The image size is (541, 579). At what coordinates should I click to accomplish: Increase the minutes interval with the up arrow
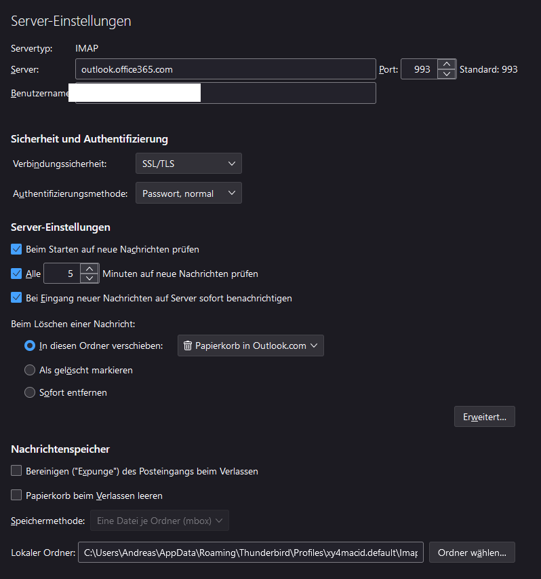click(x=89, y=269)
